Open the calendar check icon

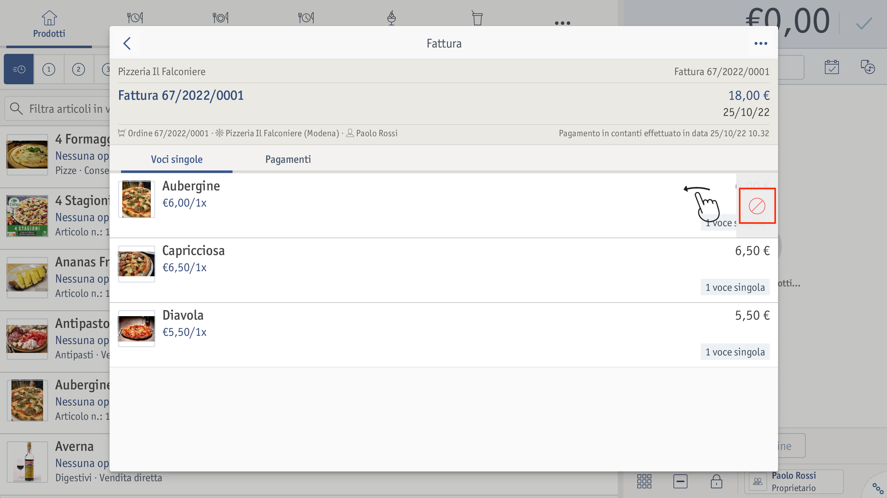832,67
